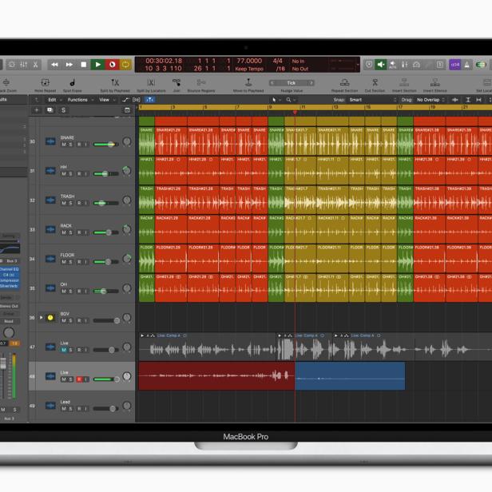This screenshot has width=492, height=492.
Task: Click the Split by Locators icon
Action: pos(151,82)
